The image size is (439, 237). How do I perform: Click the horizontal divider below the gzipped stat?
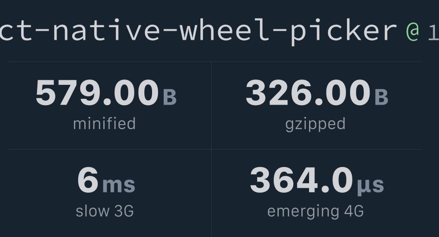pyautogui.click(x=317, y=149)
